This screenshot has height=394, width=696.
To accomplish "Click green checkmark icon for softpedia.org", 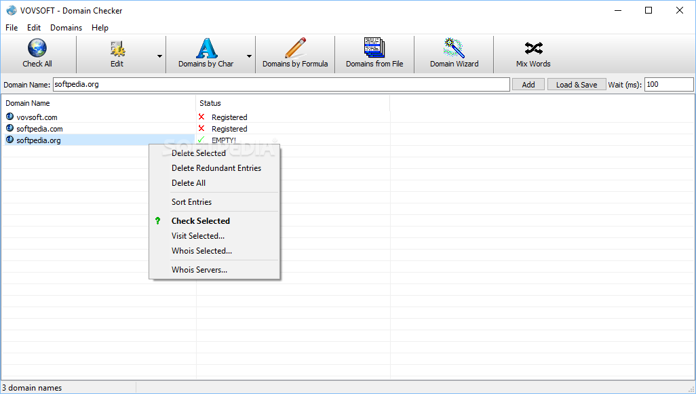I will pyautogui.click(x=201, y=139).
